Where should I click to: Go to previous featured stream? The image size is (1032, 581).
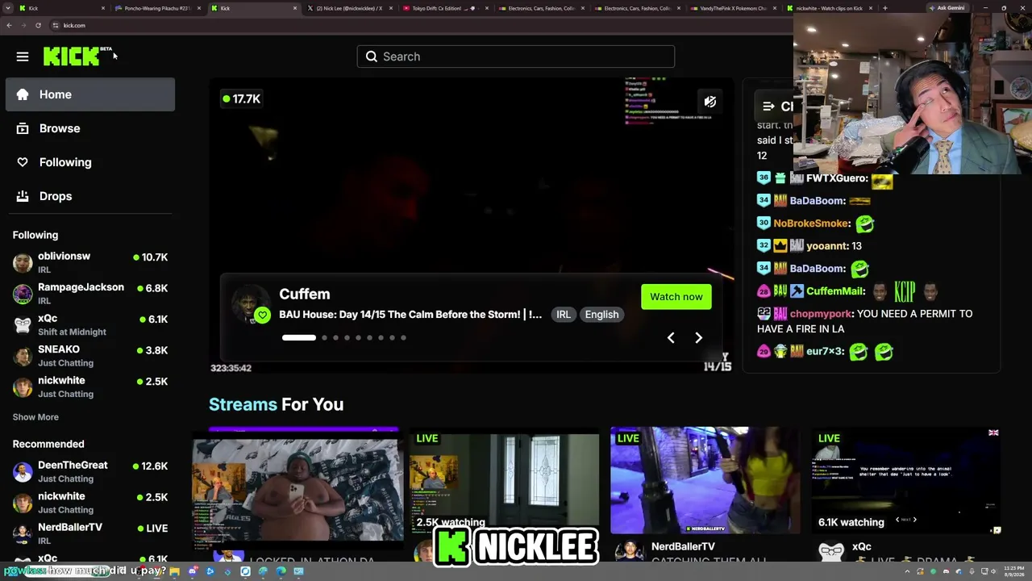671,338
